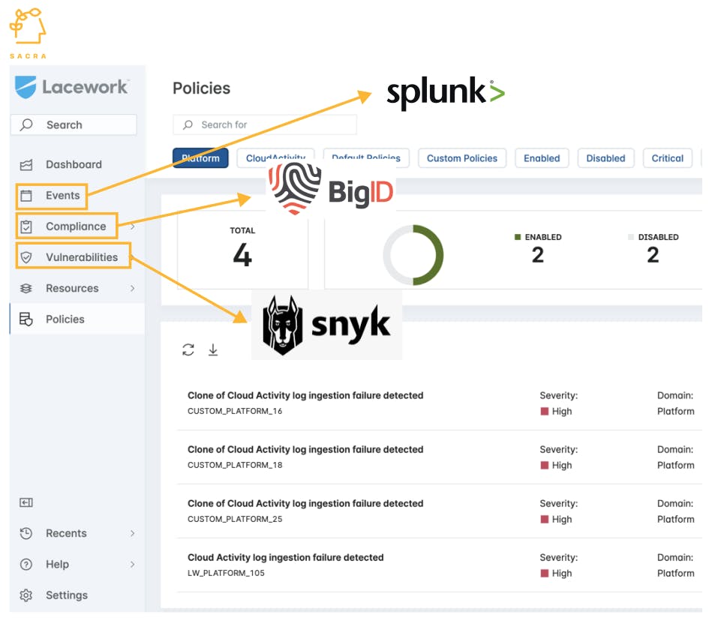The image size is (724, 627).
Task: Click the ENABLED count 2
Action: tap(537, 255)
